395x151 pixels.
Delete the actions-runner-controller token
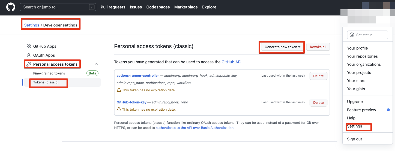318,76
